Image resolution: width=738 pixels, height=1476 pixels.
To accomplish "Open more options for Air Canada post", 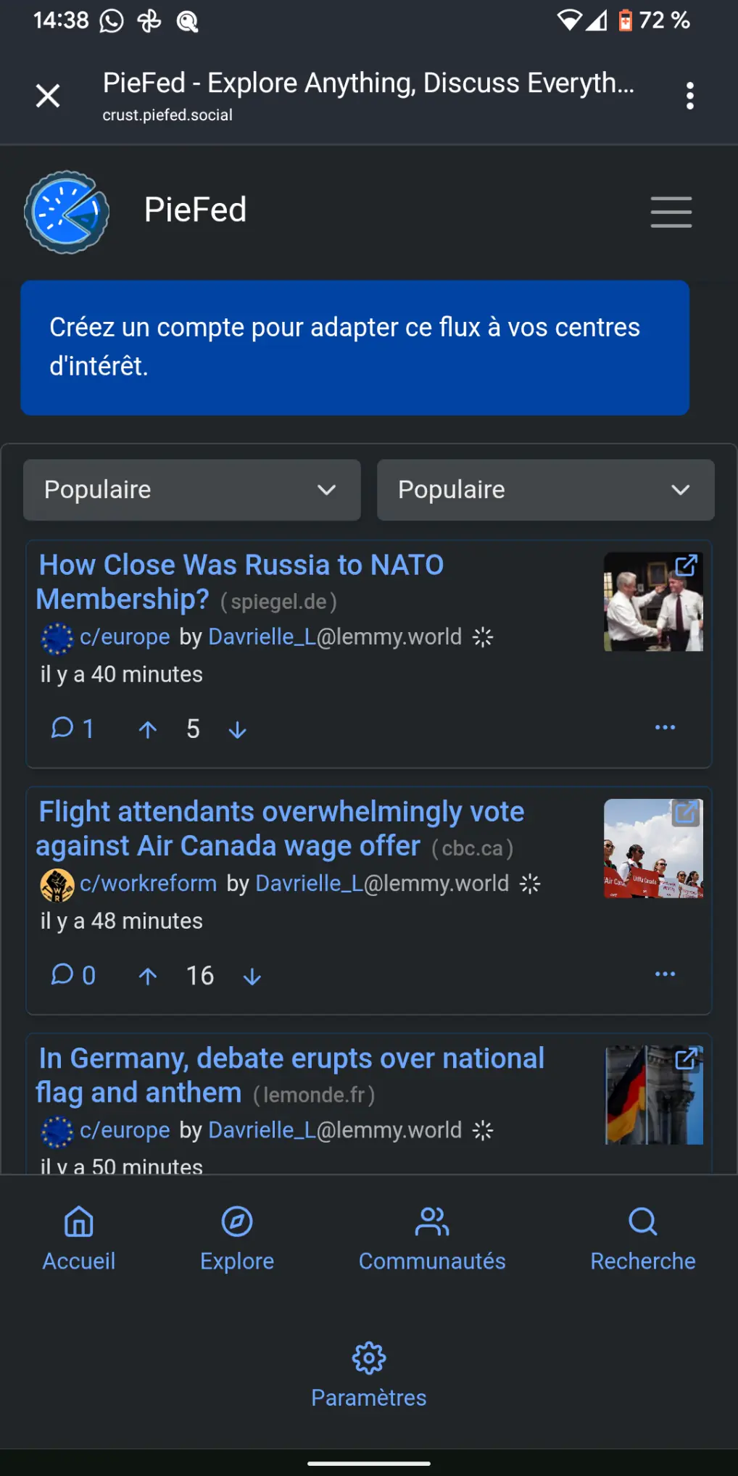I will click(665, 974).
